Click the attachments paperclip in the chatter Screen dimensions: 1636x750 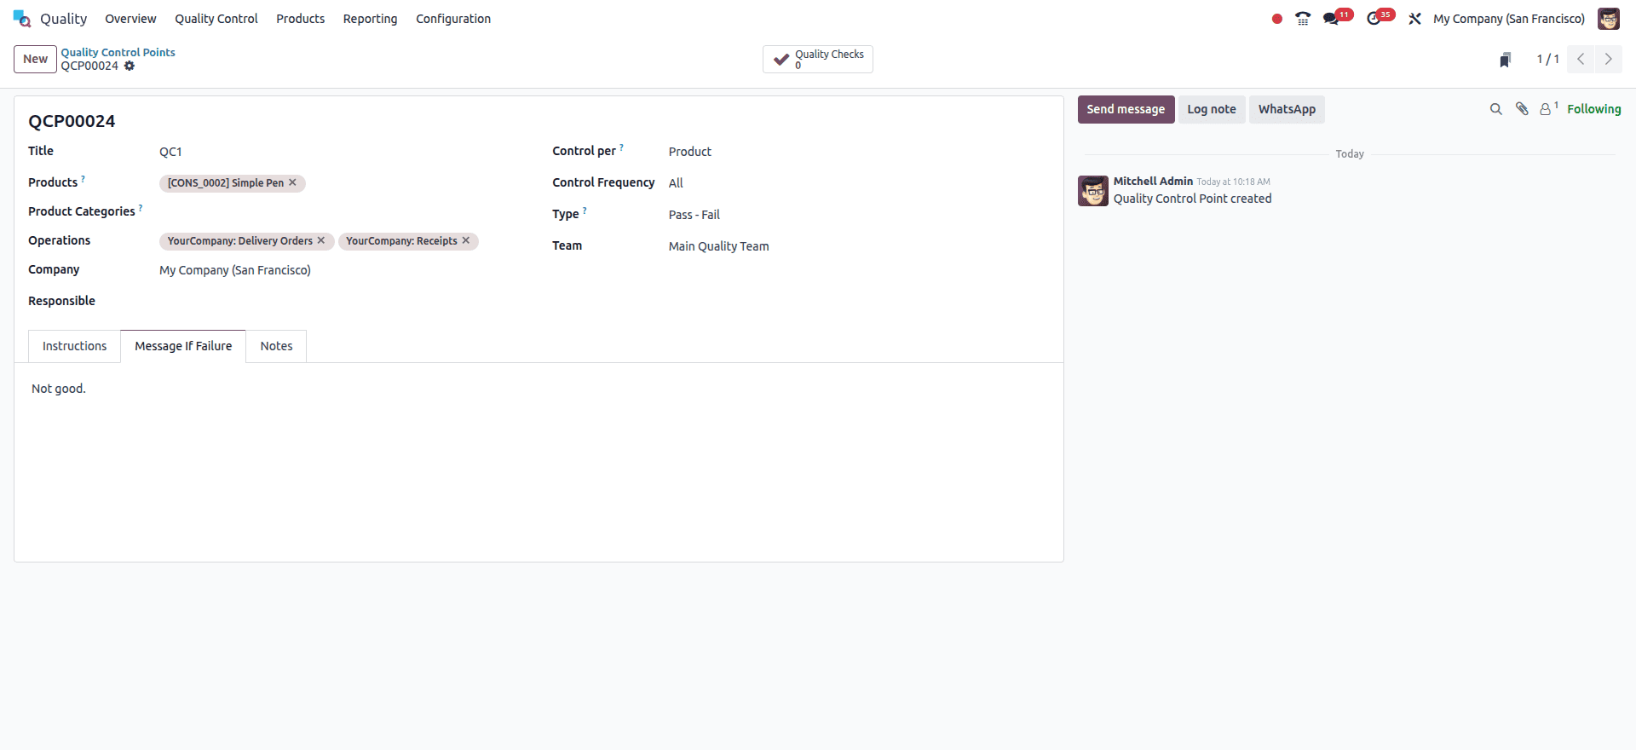[1522, 109]
